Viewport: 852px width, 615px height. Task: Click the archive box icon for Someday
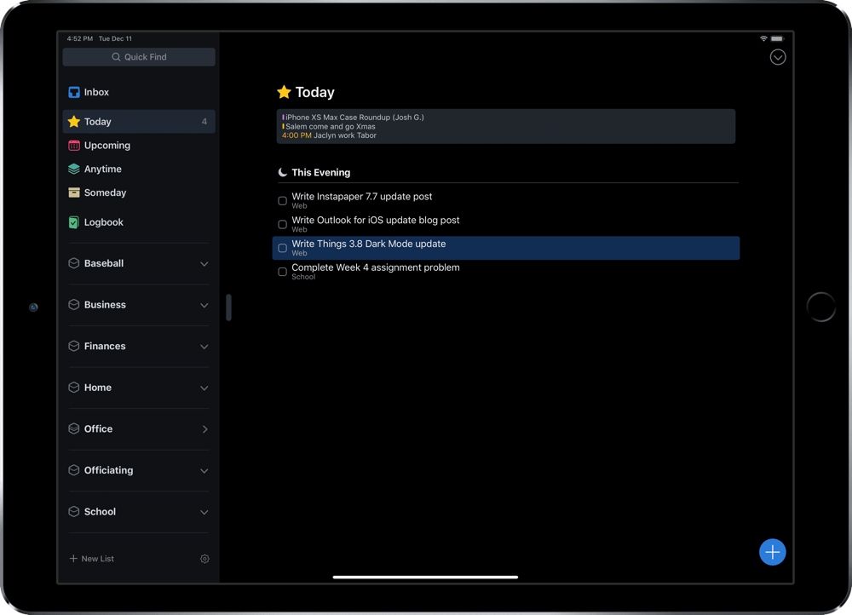(74, 193)
